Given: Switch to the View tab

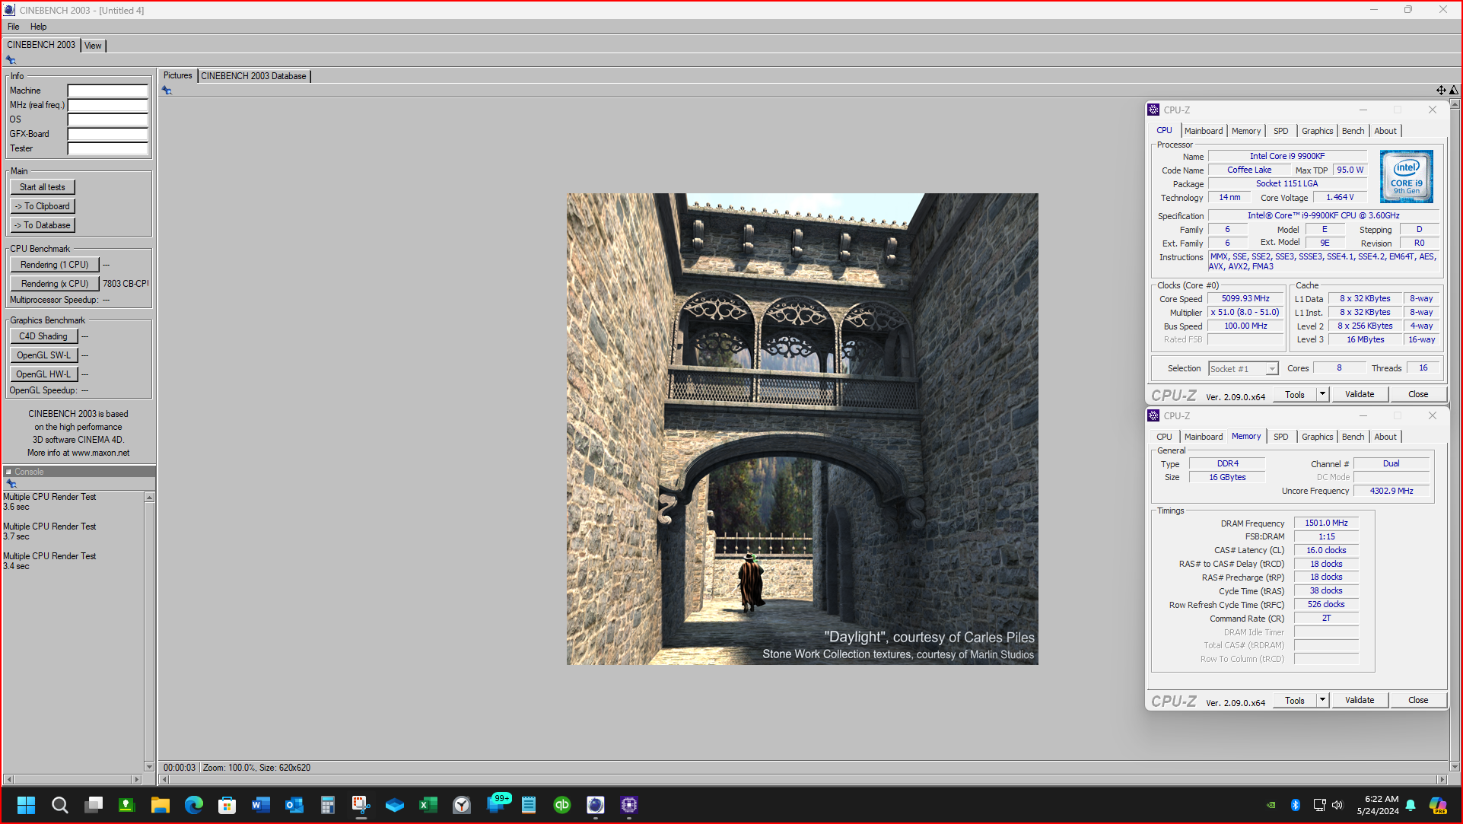Looking at the screenshot, I should pos(93,46).
